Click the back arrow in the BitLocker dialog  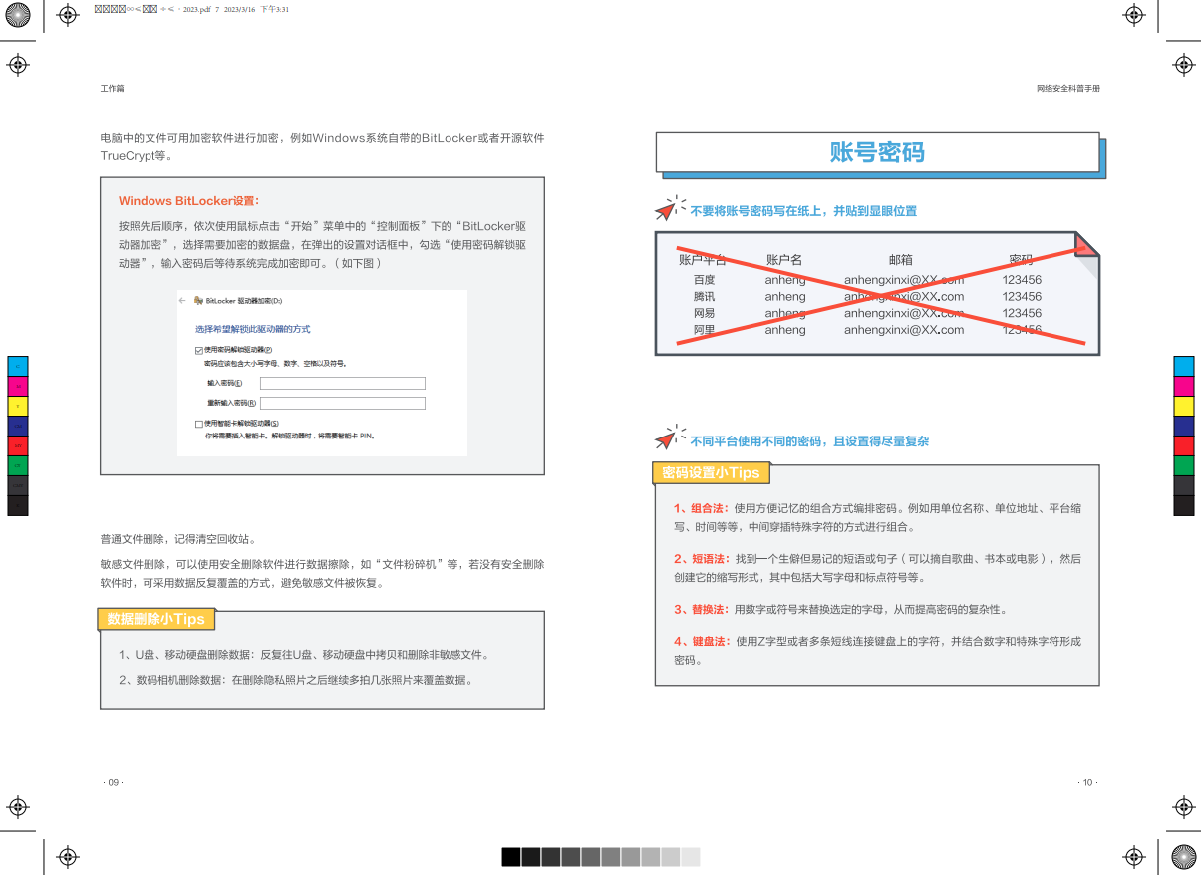(x=182, y=300)
